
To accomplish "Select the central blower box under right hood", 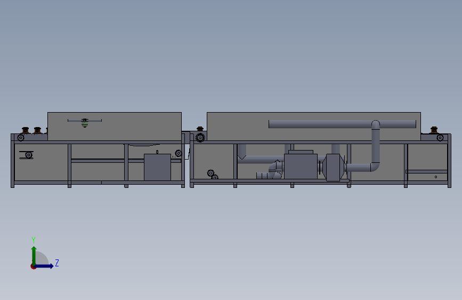I will click(301, 166).
